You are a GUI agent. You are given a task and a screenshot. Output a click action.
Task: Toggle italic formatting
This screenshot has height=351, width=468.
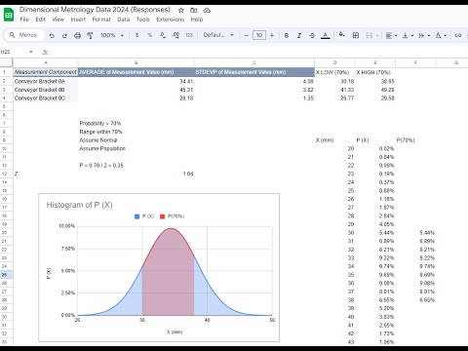click(x=299, y=35)
